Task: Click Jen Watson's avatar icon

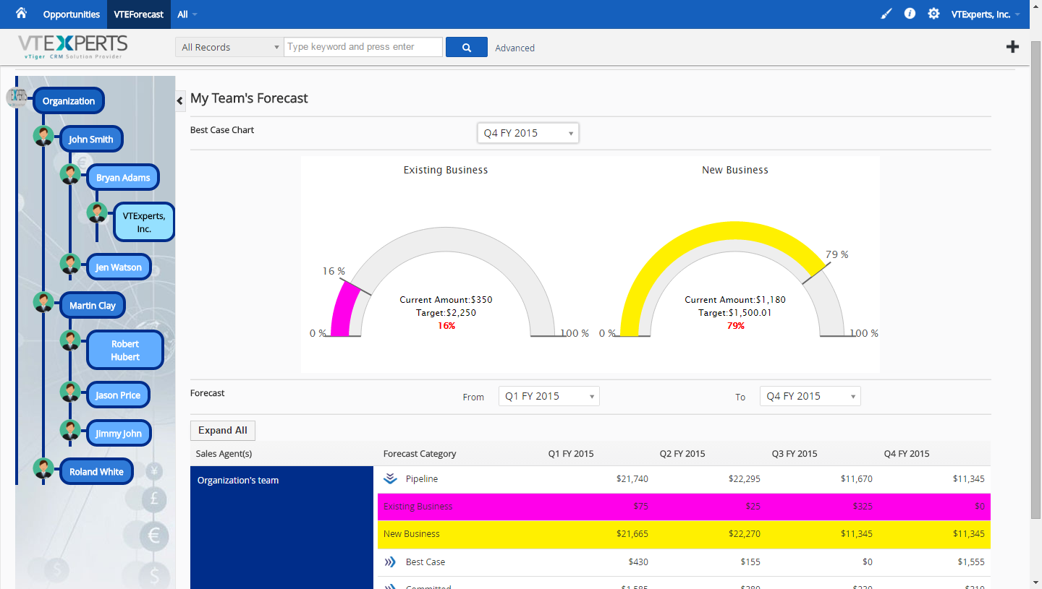Action: 70,264
